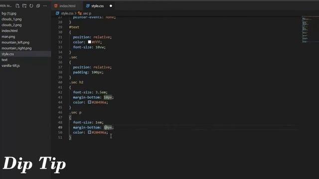Collapse all folders in Explorer
319x179 pixels.
pyautogui.click(x=38, y=6)
